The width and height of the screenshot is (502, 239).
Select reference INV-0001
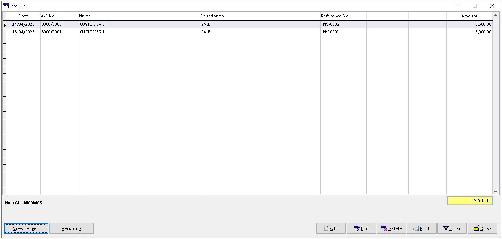(x=343, y=32)
